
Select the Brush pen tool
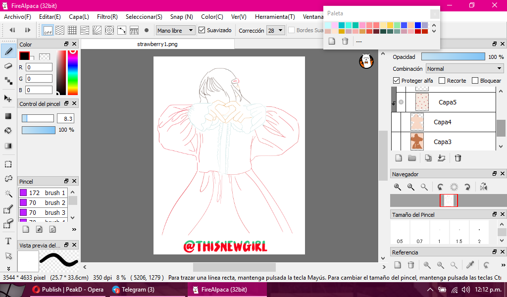click(x=8, y=51)
